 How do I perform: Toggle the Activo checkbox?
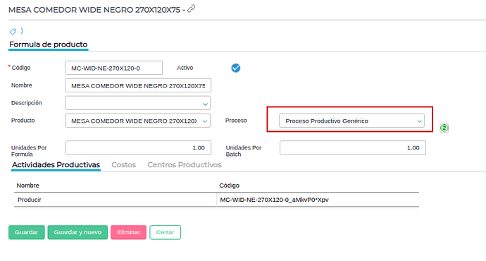point(235,68)
